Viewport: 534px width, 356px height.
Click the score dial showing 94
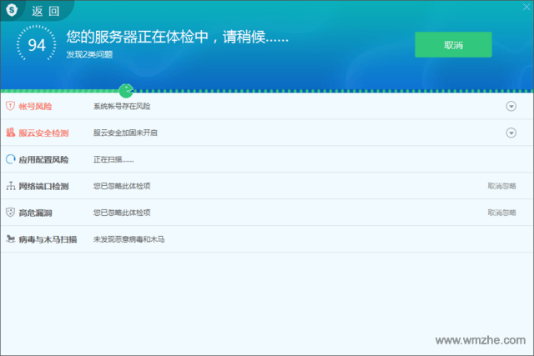[x=37, y=44]
